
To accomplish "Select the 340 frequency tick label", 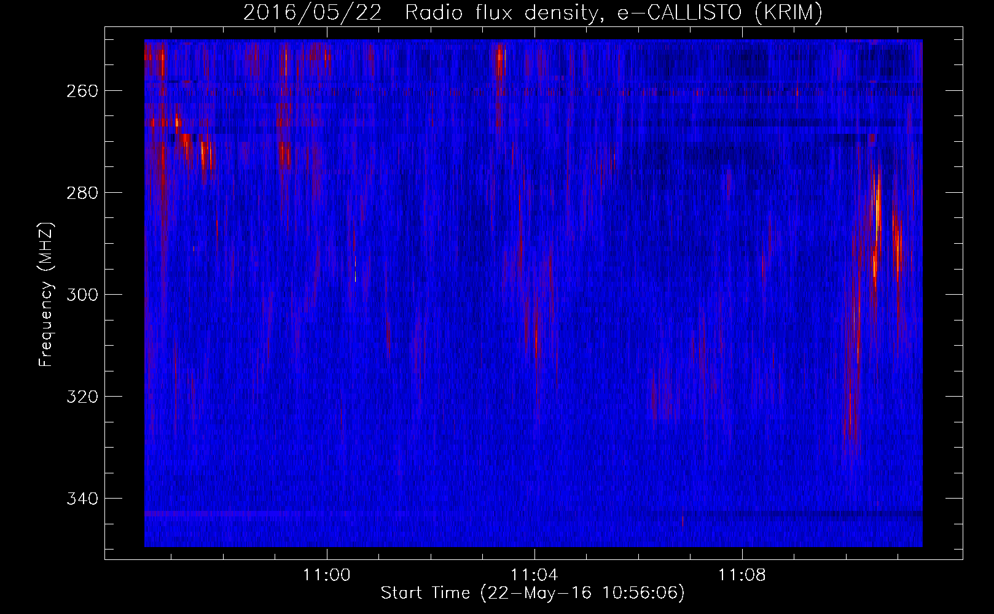I will (x=83, y=499).
